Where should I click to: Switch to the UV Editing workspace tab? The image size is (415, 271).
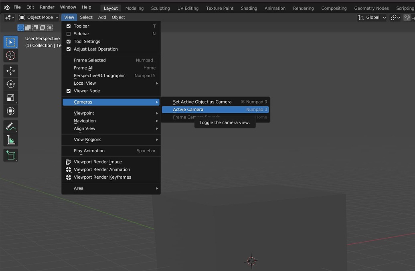pos(188,8)
